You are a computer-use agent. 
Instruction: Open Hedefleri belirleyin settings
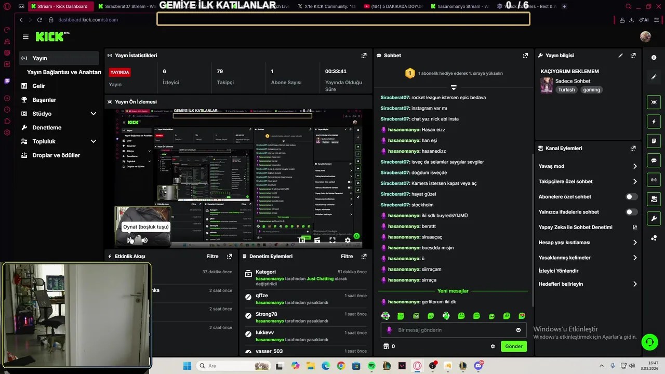587,284
